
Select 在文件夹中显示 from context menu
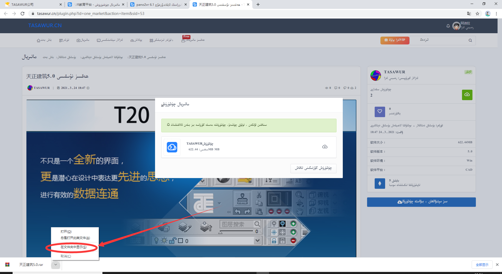(x=73, y=247)
